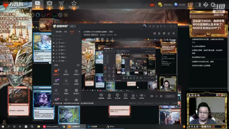Viewport: 229px width, 129px height.
Task: Open the red lotus wildcard icon
Action: click(x=152, y=5)
